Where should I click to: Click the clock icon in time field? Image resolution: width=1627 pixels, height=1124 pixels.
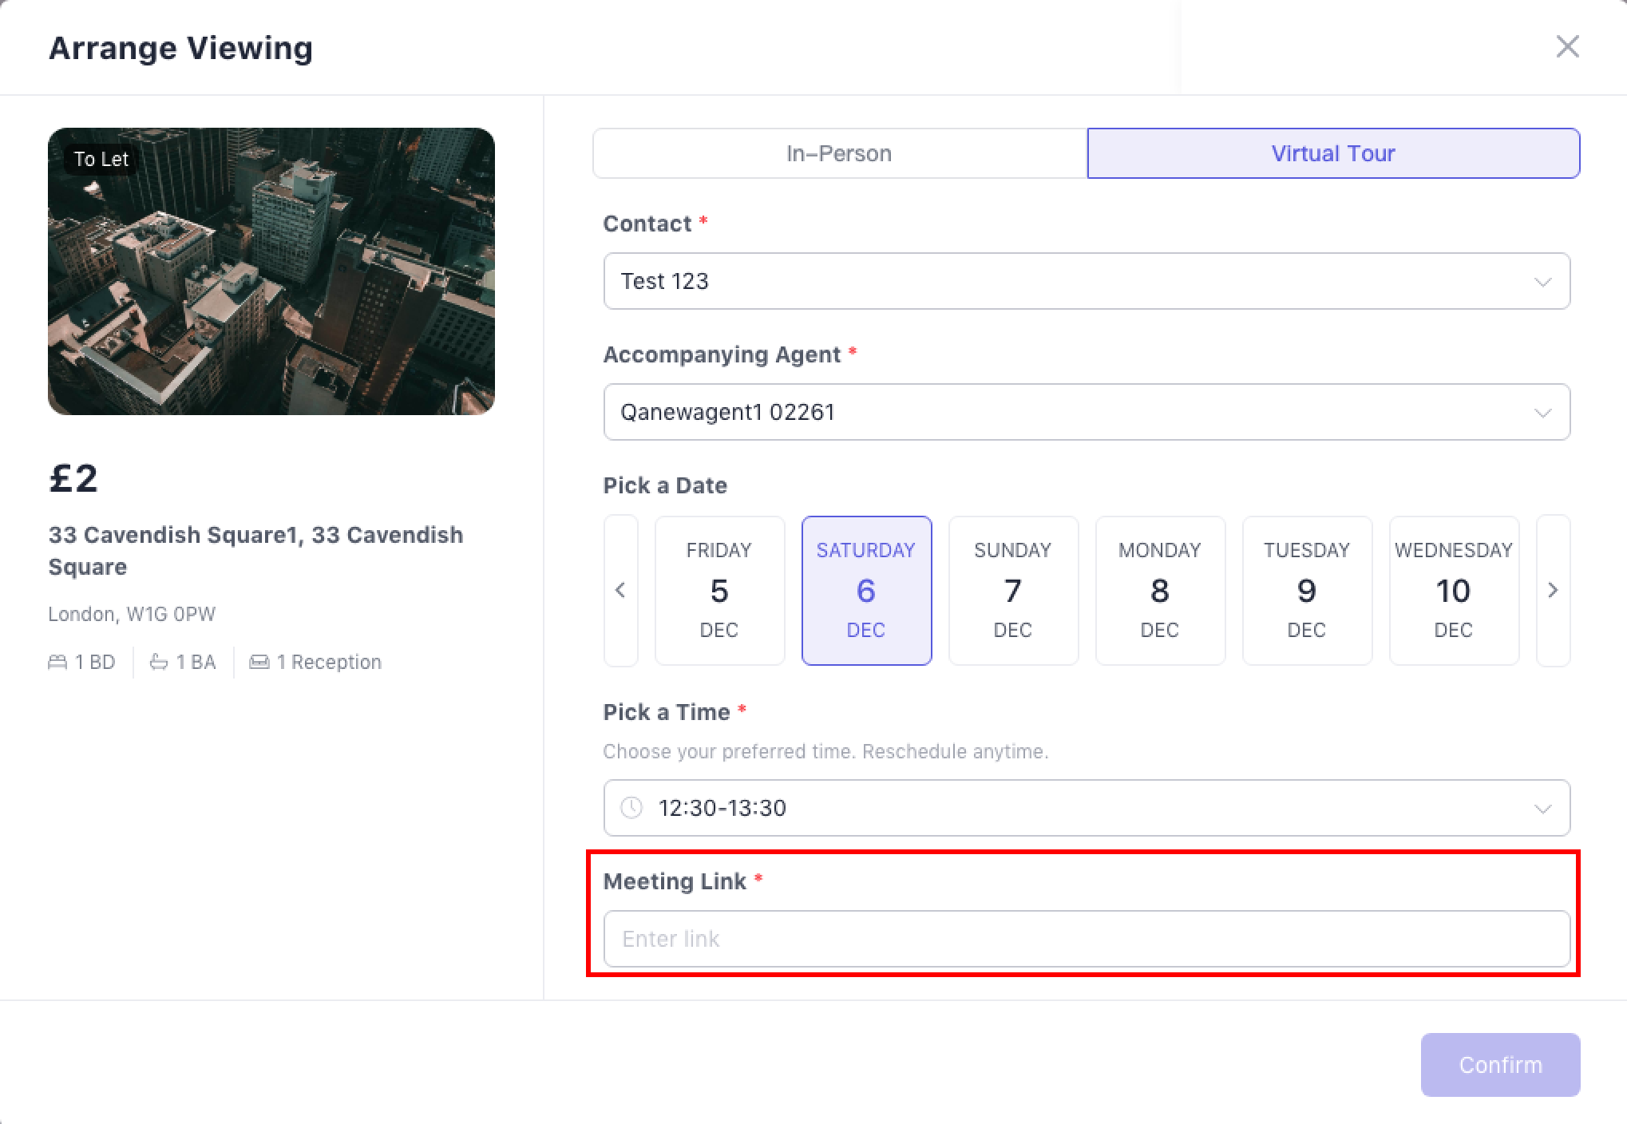(631, 808)
